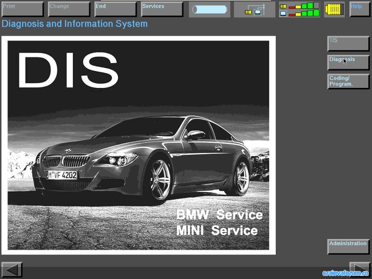The height and width of the screenshot is (279, 372).
Task: Click the light-blue cylinder status indicator
Action: 210,9
